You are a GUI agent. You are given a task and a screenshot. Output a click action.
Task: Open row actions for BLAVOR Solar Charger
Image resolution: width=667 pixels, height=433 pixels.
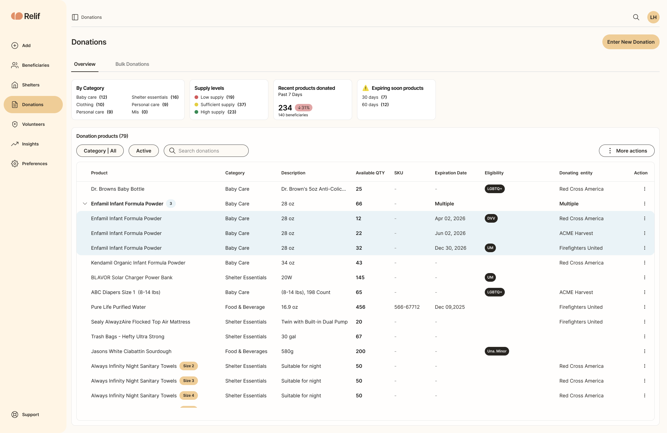coord(645,277)
